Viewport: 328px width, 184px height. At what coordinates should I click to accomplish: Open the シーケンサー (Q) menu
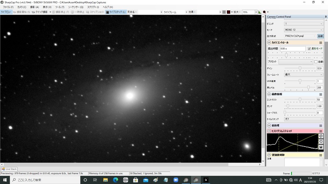pos(76,7)
